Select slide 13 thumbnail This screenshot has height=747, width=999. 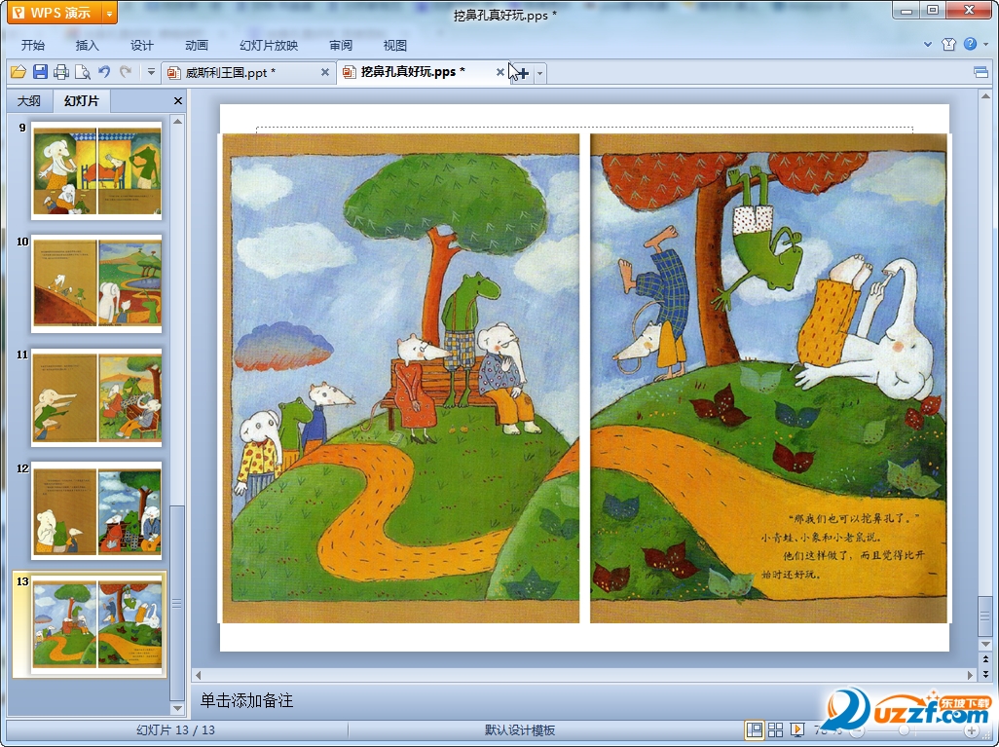point(96,624)
